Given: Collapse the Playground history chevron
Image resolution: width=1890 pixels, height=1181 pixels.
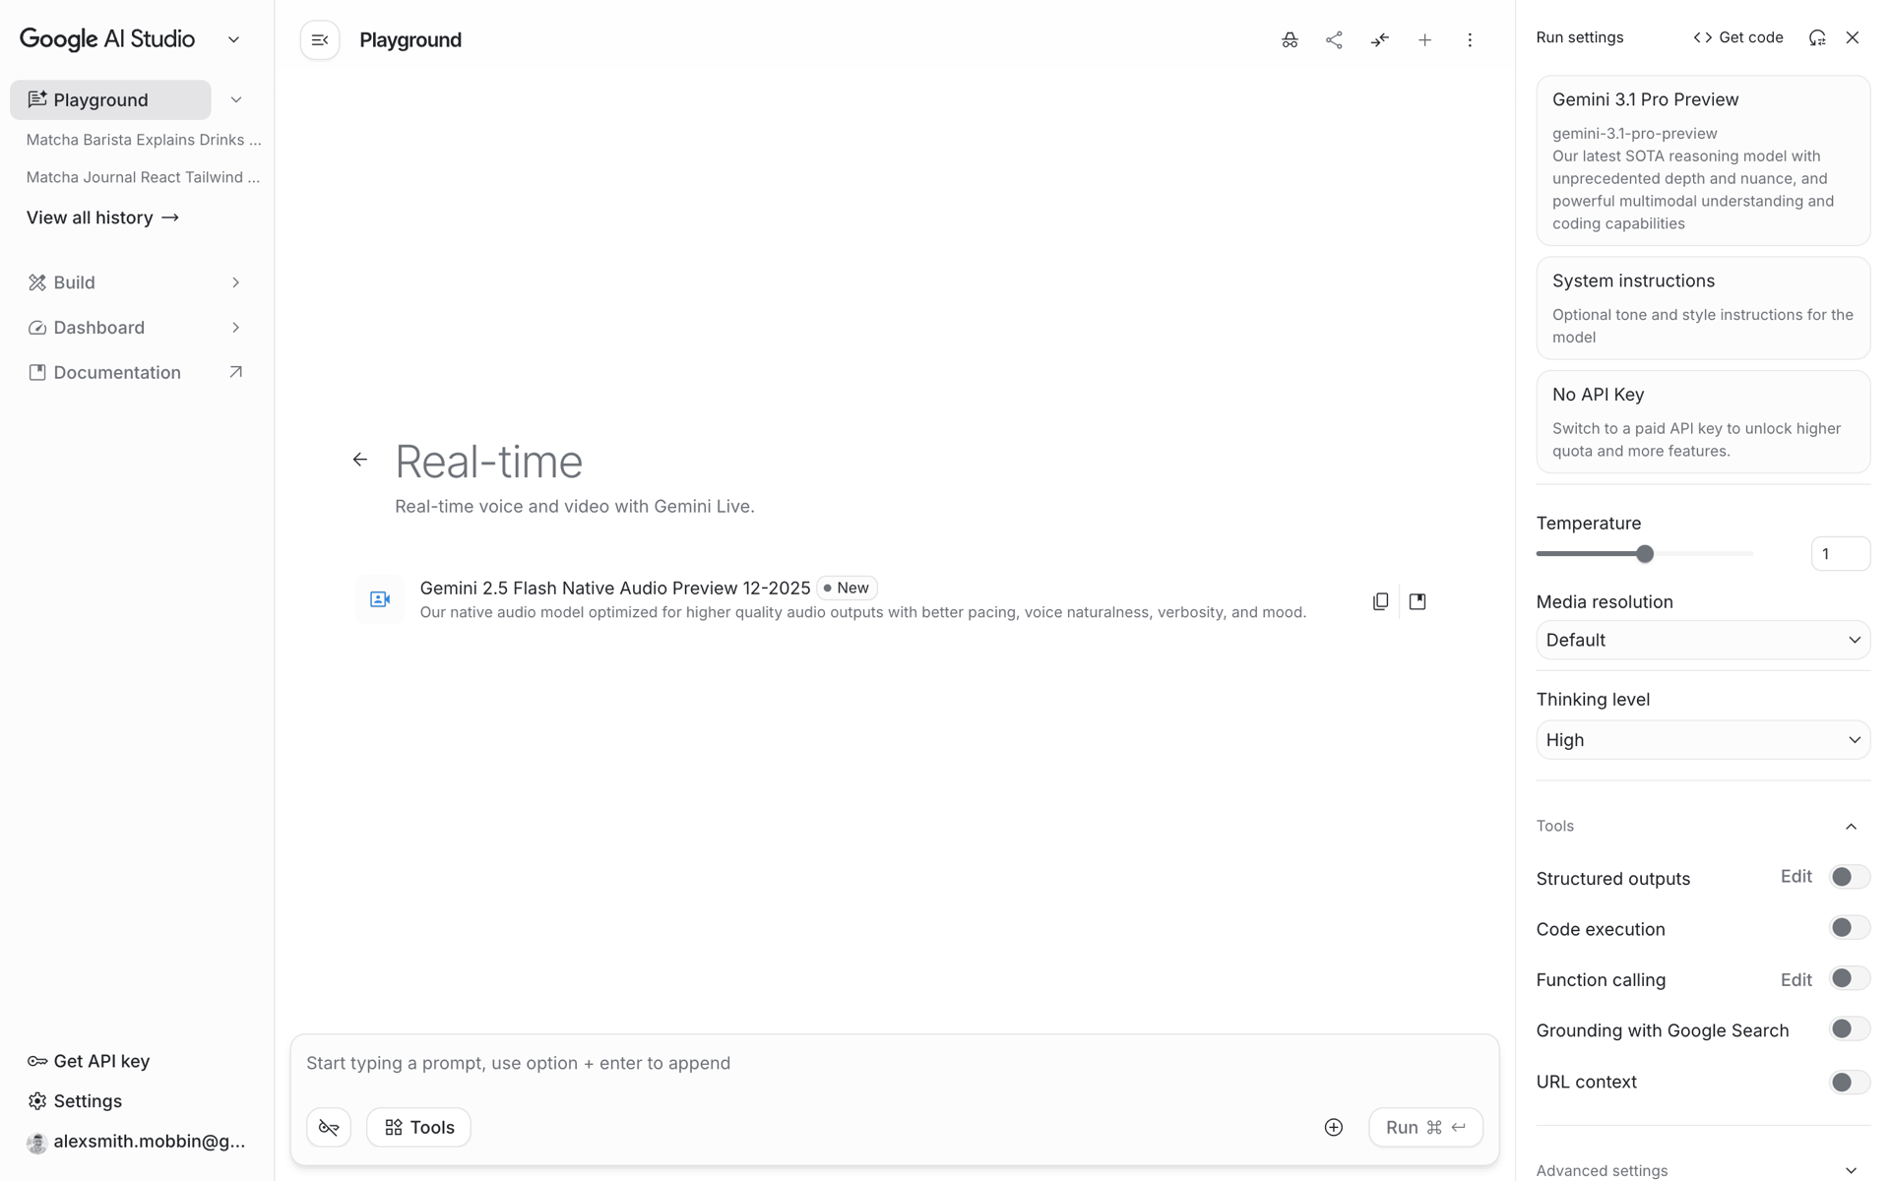Looking at the screenshot, I should tap(236, 99).
